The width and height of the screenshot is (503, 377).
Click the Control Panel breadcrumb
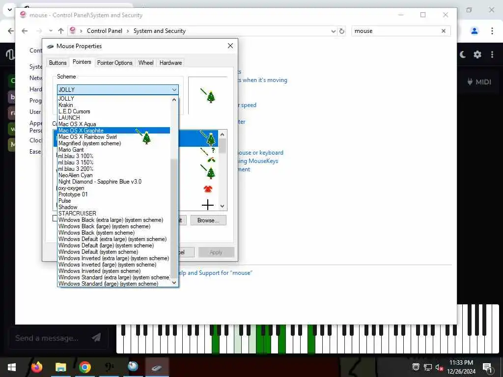coord(105,31)
